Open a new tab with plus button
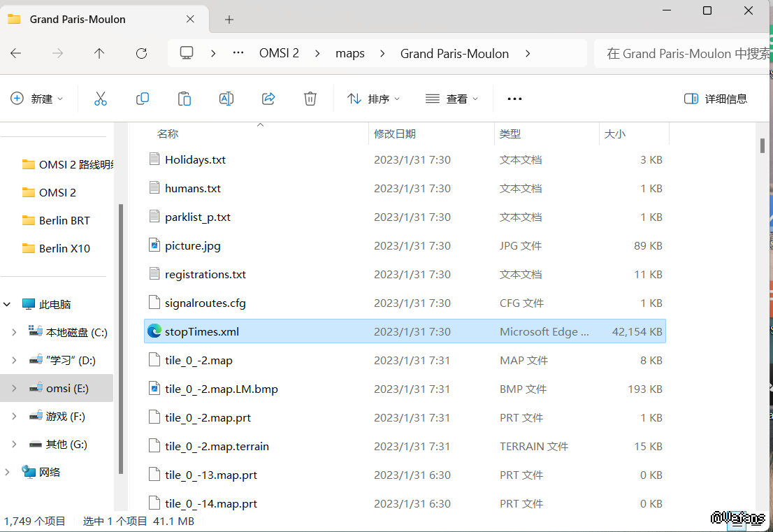The height and width of the screenshot is (532, 773). click(x=229, y=20)
